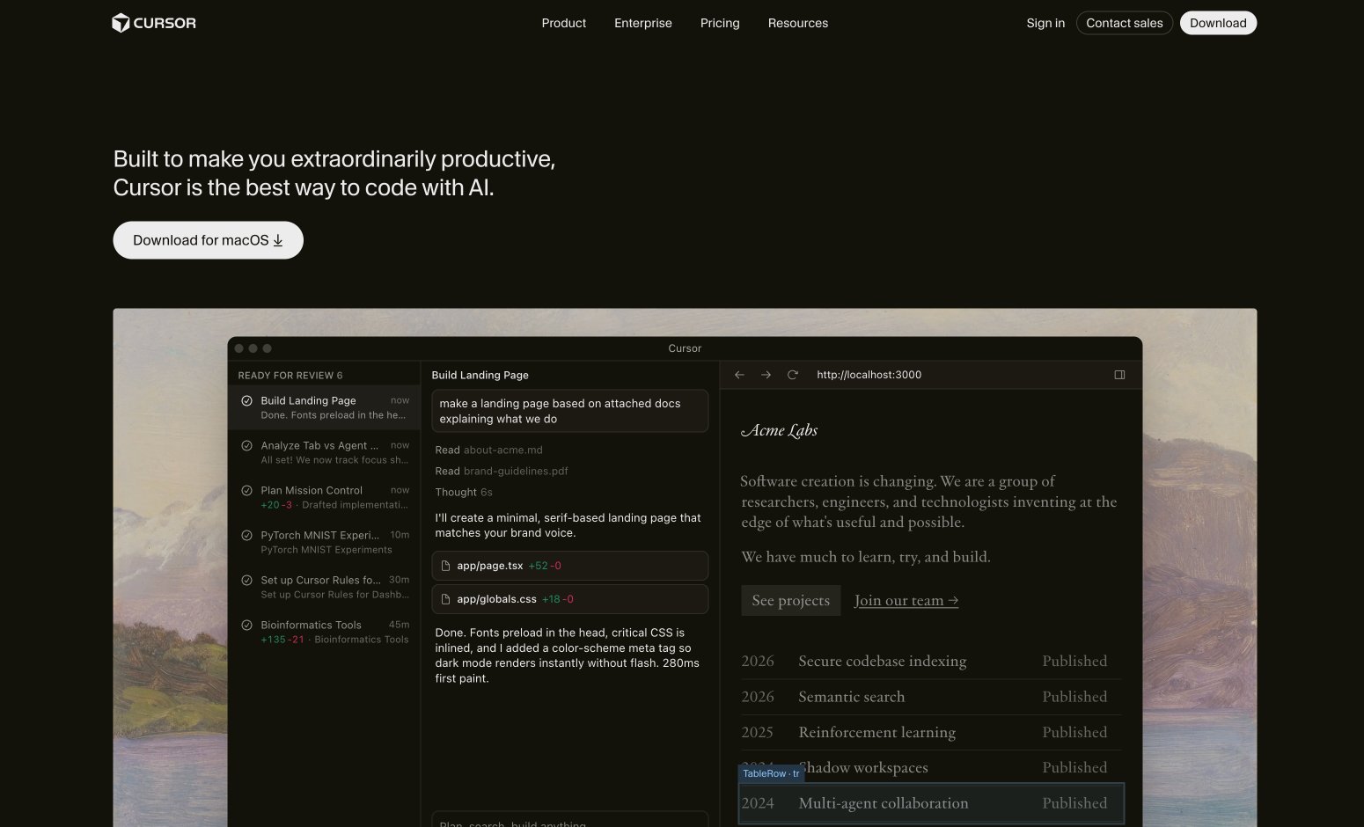This screenshot has width=1364, height=827.
Task: Click the back arrow in the preview browser
Action: (x=739, y=375)
